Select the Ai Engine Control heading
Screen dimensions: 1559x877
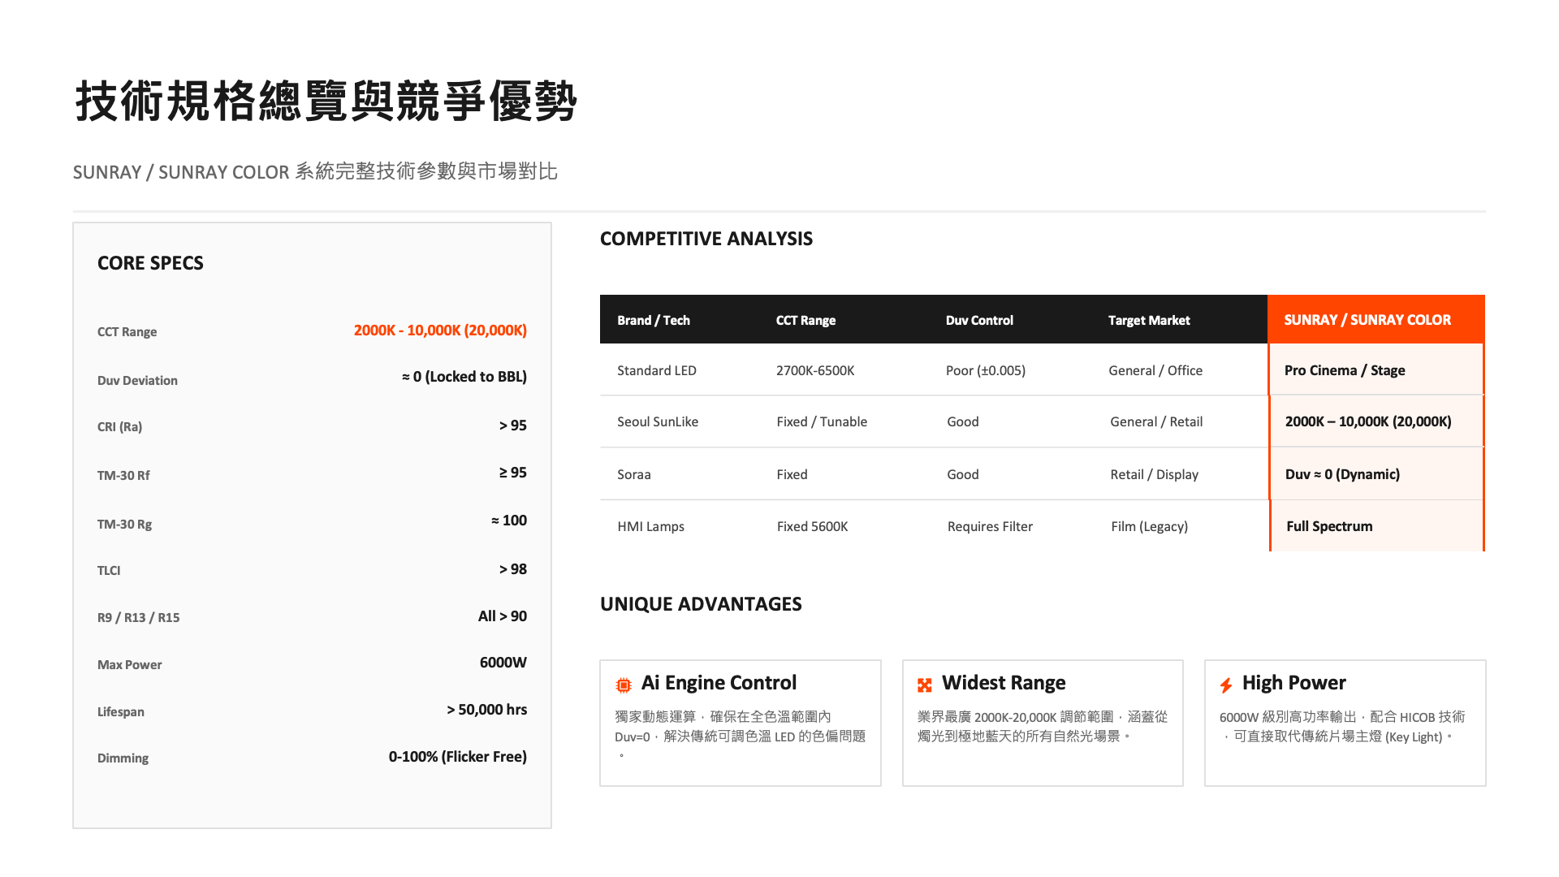tap(719, 683)
